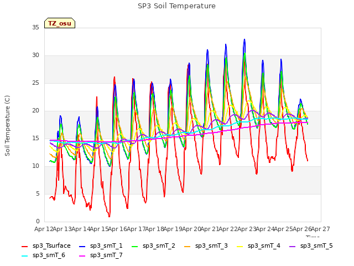The width and height of the screenshot is (354, 266).
Task: Click the Apr 12 x-axis tick label
Action: (x=44, y=229)
